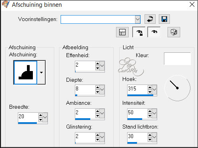Click the Kleur white color swatch
This screenshot has height=148, width=198.
click(177, 59)
